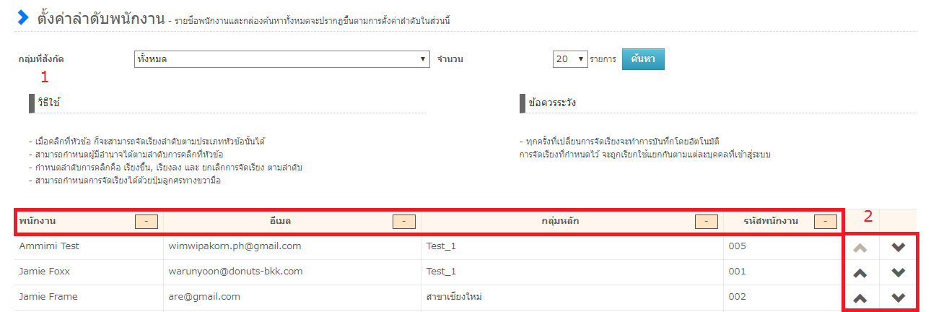Move Ammimi Test row down
Screen dimensions: 931x312
[898, 247]
